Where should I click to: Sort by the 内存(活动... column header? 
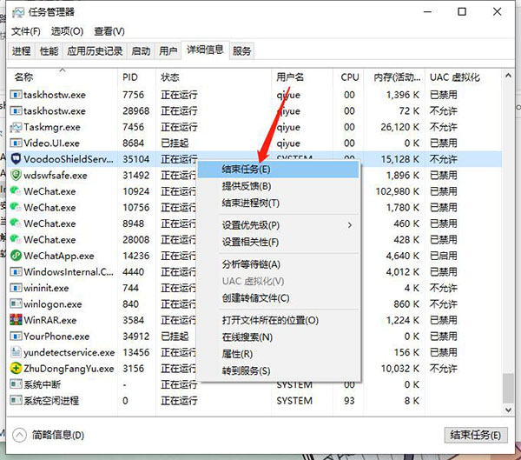coord(394,77)
